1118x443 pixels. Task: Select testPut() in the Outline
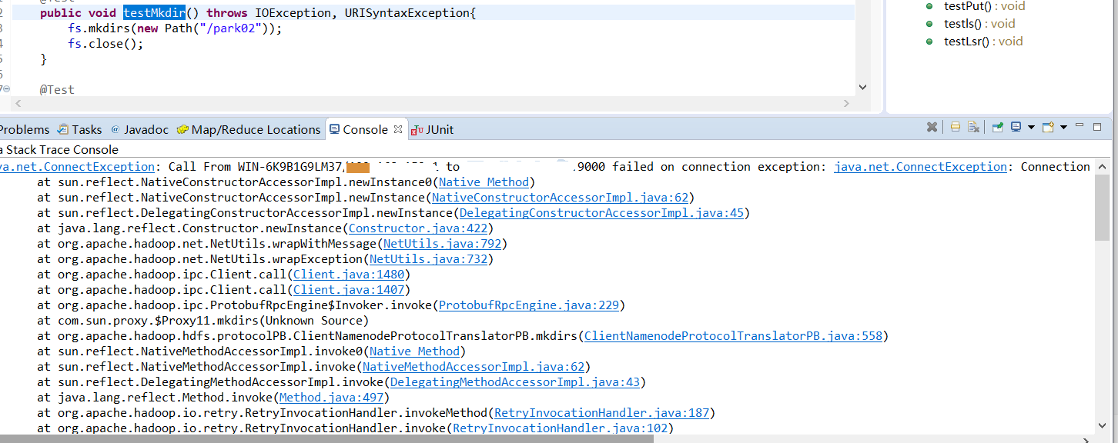click(x=976, y=6)
